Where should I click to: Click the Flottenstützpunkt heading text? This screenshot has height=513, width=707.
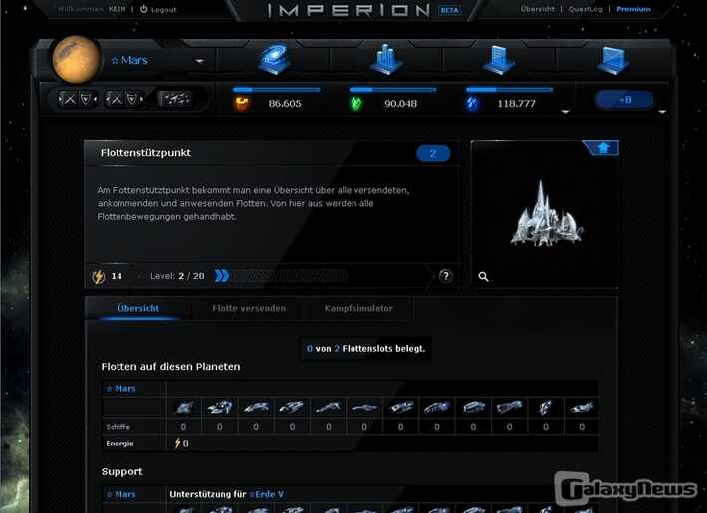[145, 153]
